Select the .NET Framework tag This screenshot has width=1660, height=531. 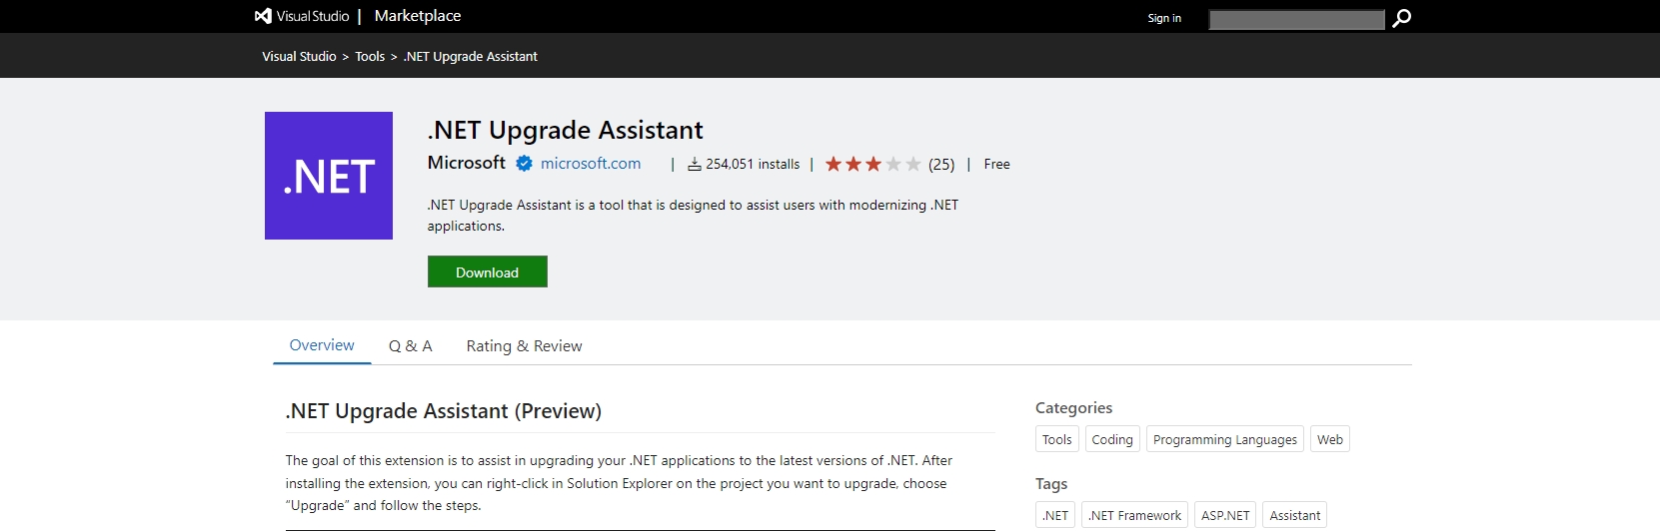click(1135, 515)
